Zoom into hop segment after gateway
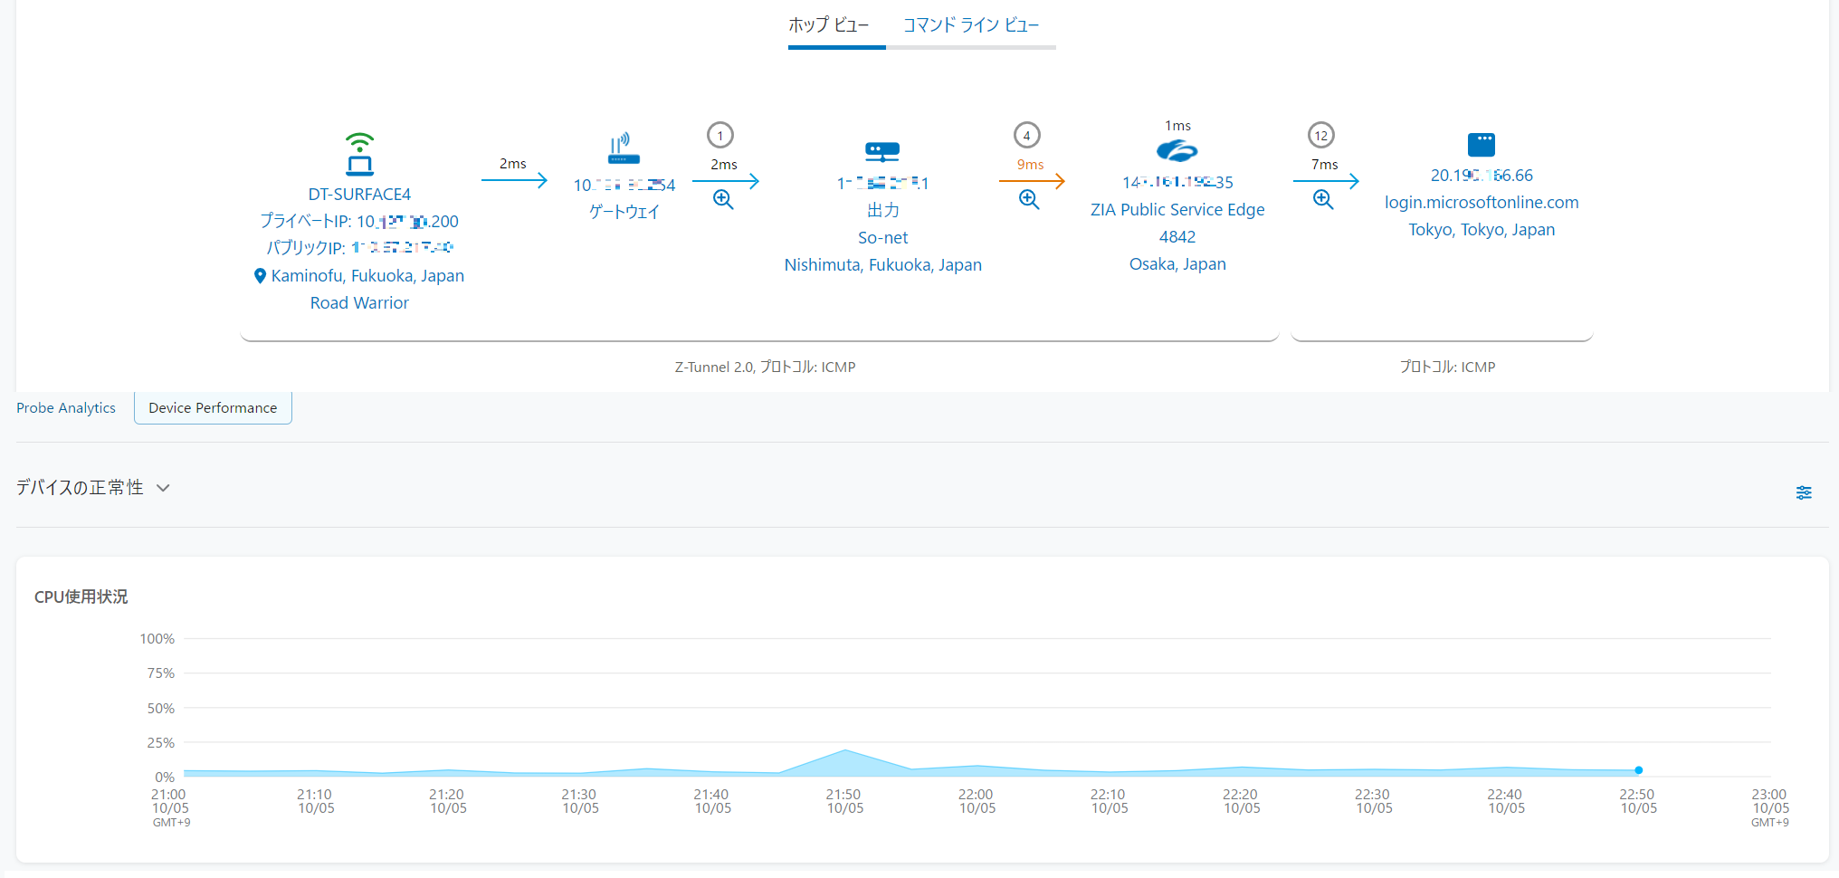1839x878 pixels. click(723, 199)
